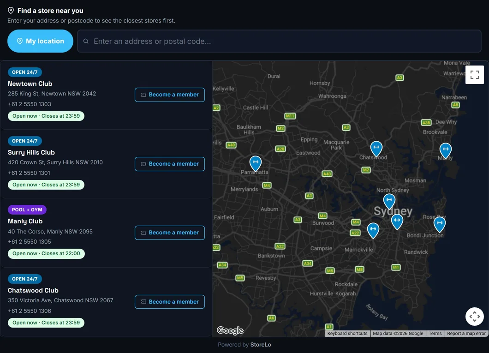Select the Chatswood map pin
Image resolution: width=489 pixels, height=353 pixels.
tap(376, 149)
